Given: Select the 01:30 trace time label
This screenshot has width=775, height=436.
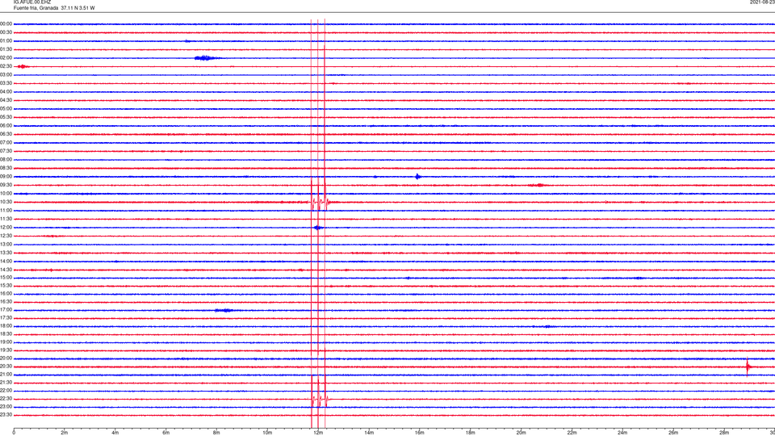Looking at the screenshot, I should pyautogui.click(x=6, y=49).
